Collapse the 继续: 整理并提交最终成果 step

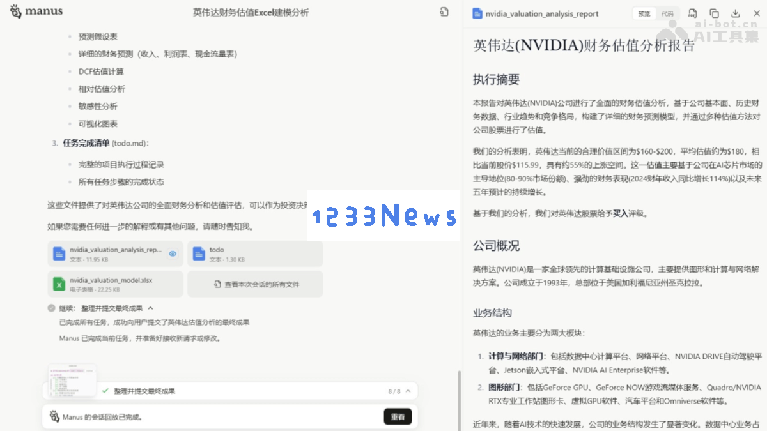click(x=150, y=308)
